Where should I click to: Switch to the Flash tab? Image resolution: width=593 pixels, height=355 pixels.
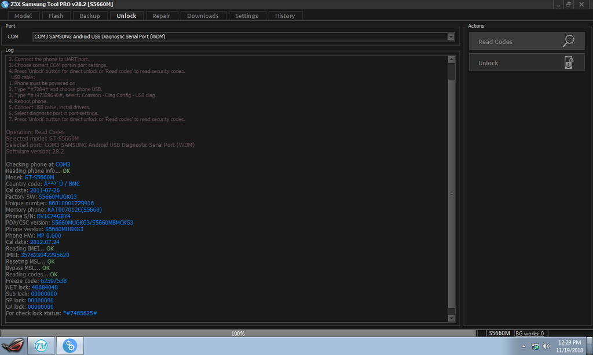(56, 16)
